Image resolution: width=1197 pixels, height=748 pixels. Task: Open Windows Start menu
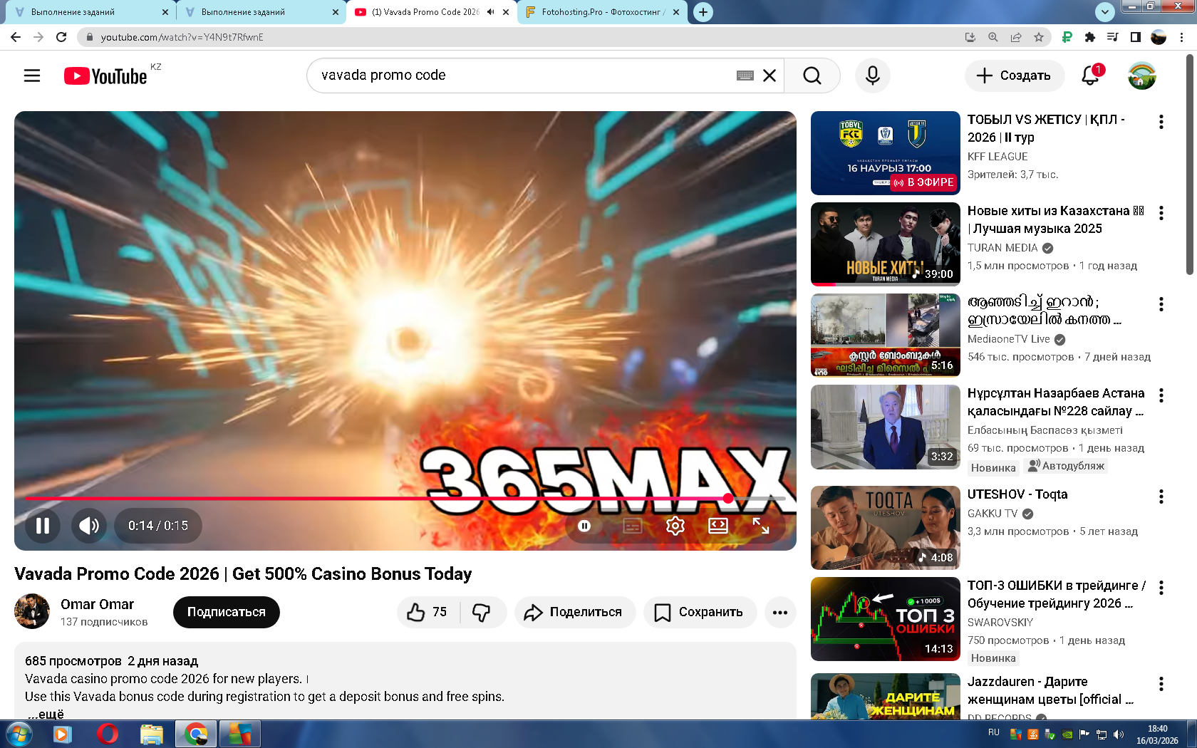point(19,734)
